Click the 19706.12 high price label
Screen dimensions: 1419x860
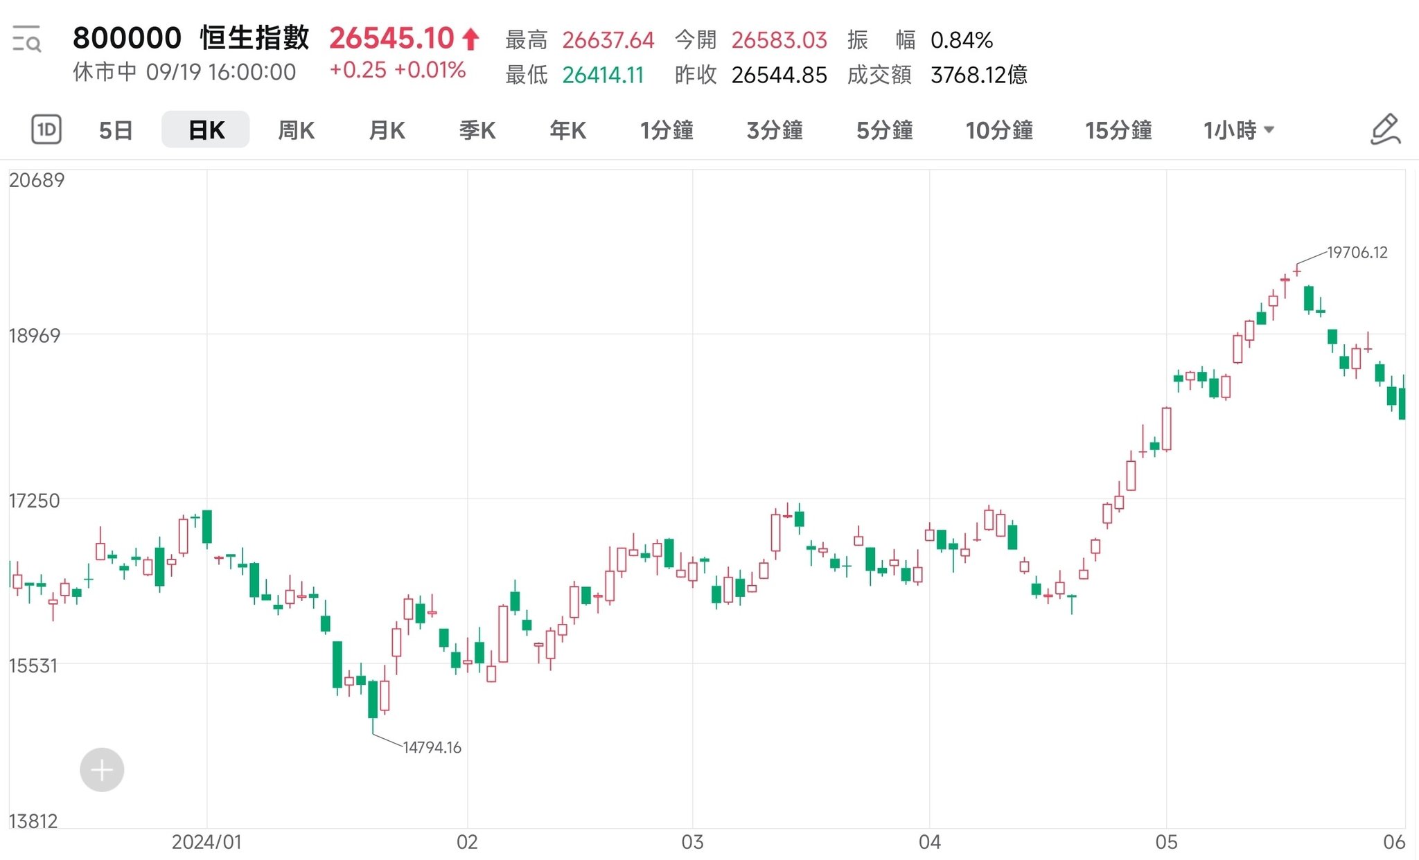coord(1357,253)
